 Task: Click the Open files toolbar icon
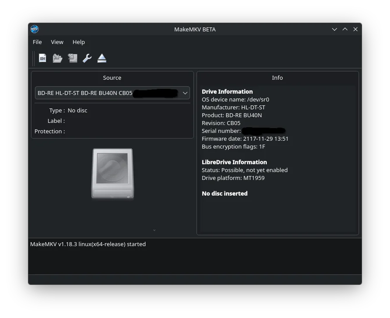42,58
